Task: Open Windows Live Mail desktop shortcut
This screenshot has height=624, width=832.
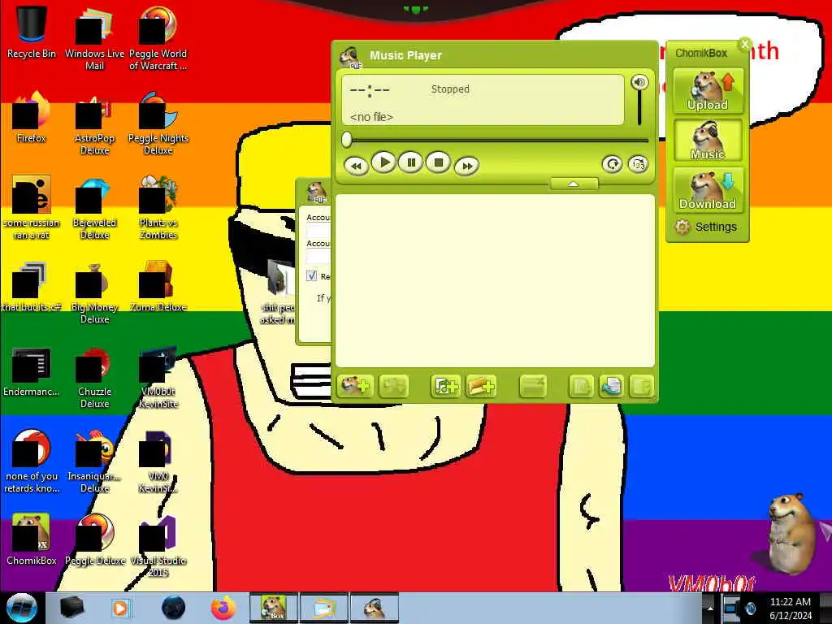Action: [94, 38]
